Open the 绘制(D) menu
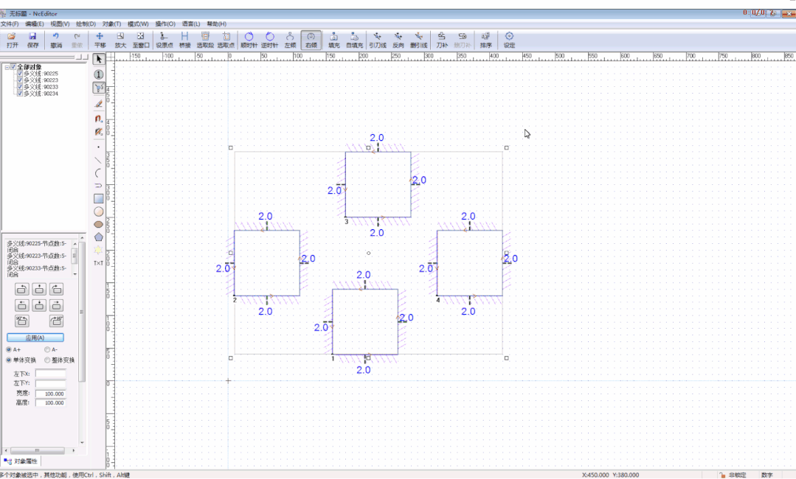The width and height of the screenshot is (796, 479). pos(86,24)
